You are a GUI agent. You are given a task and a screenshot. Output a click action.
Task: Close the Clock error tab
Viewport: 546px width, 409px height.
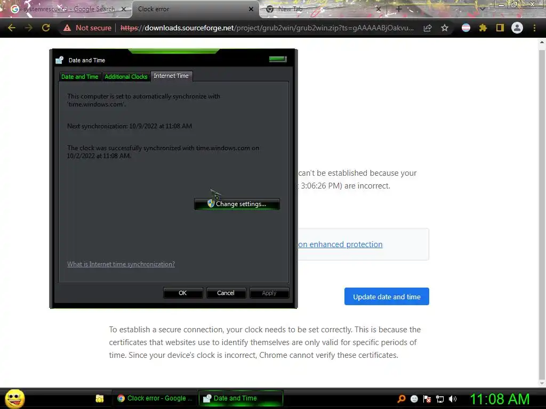click(251, 9)
